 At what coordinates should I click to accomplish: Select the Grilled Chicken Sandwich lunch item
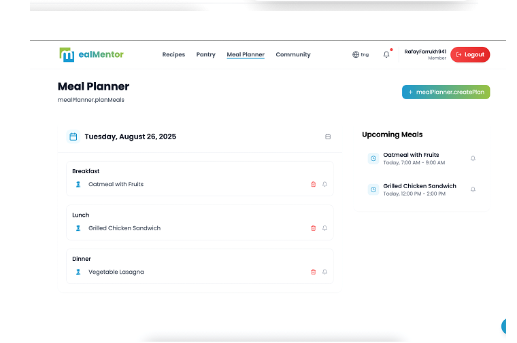pos(124,228)
